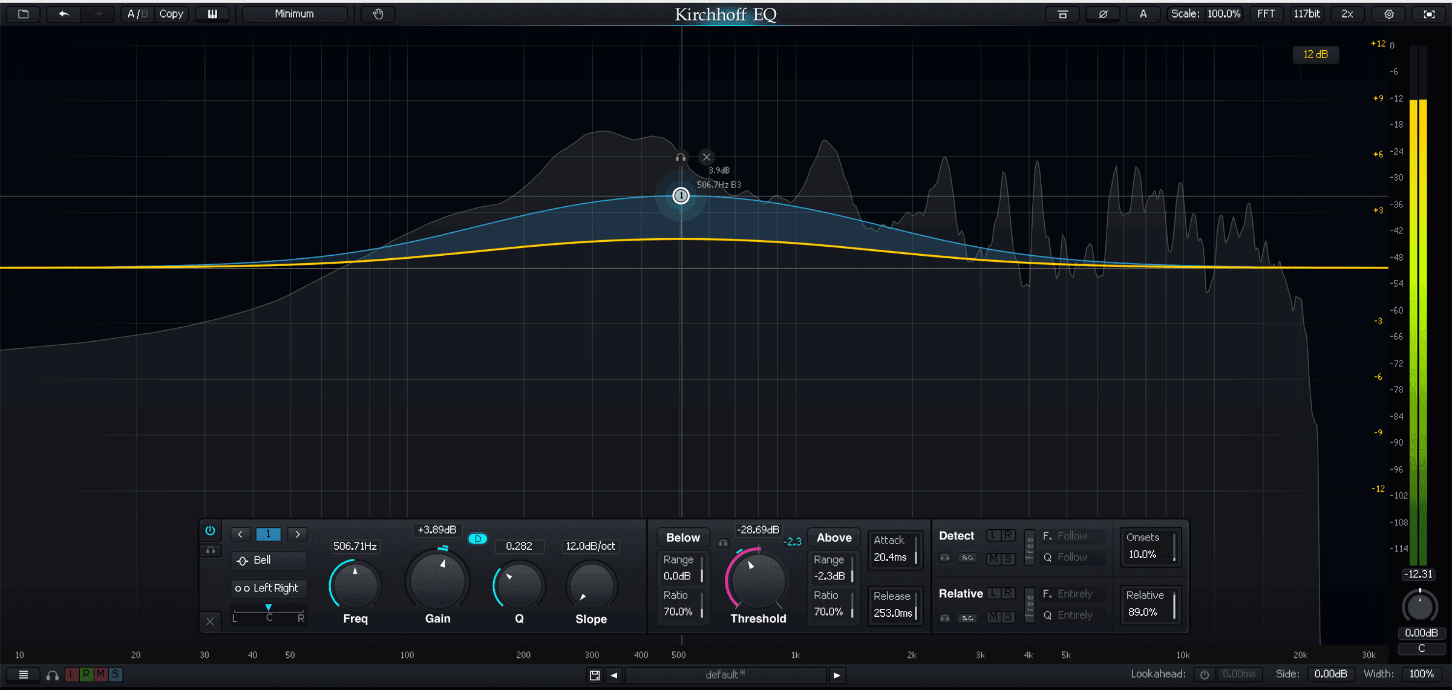Click band 1 node on EQ curve
Screen dimensions: 1452x690
681,196
